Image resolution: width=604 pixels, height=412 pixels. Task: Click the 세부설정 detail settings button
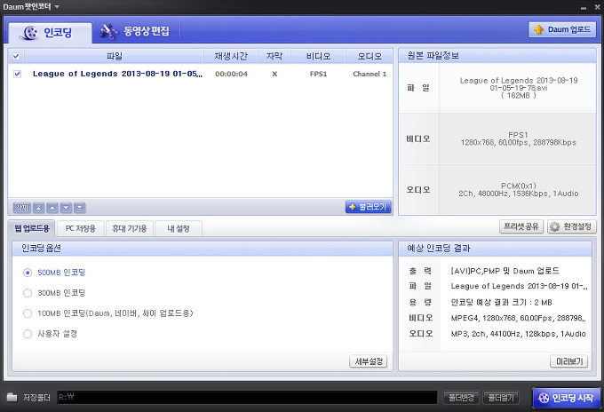pos(369,361)
